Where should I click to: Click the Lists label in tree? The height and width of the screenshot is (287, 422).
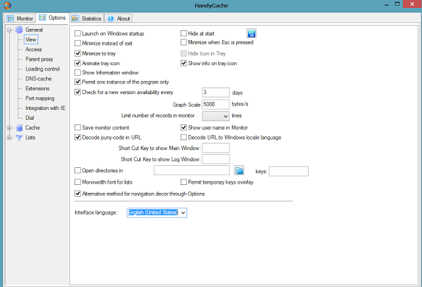[x=30, y=138]
